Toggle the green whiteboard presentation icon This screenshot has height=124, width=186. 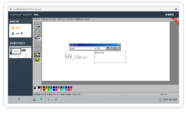41,100
